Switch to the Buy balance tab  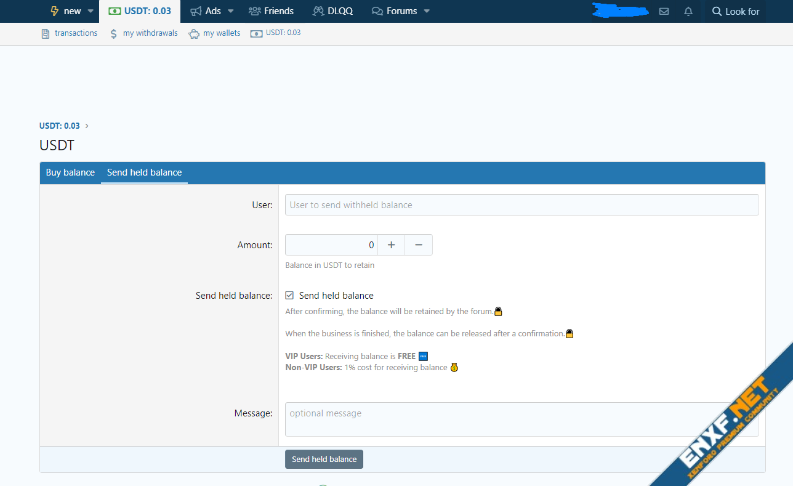tap(70, 172)
